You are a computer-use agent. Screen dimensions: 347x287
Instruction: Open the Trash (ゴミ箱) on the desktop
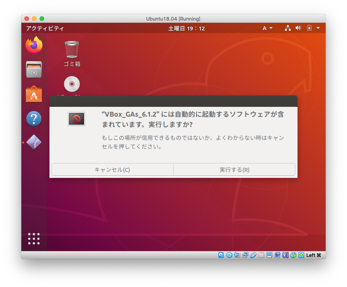72,49
